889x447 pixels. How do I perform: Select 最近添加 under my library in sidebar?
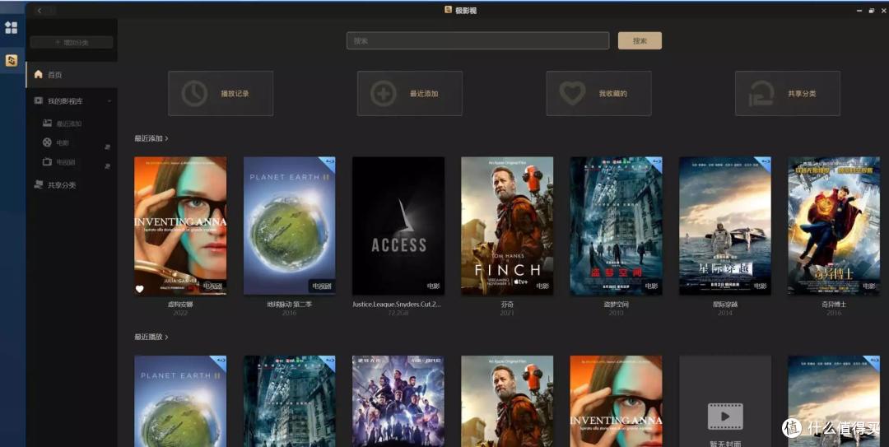pyautogui.click(x=69, y=123)
